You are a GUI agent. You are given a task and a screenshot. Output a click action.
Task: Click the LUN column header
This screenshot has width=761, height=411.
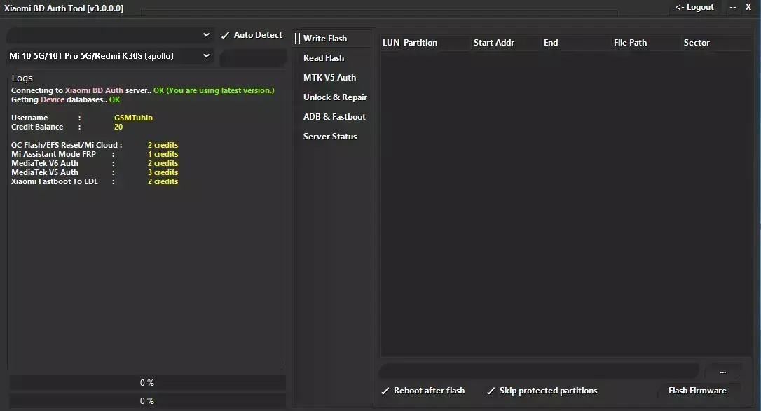(391, 43)
